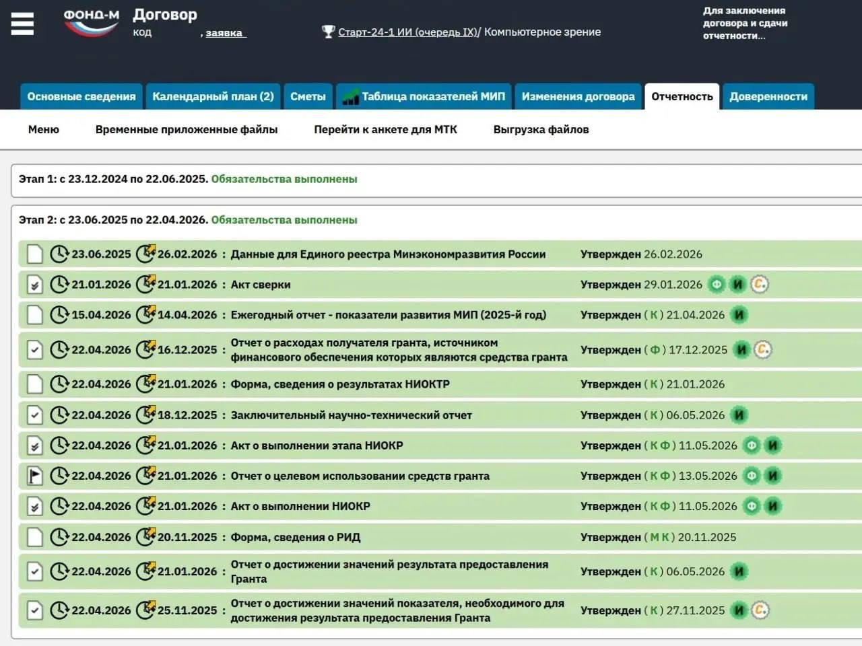Click orange С badge in Акт сверки row

click(760, 285)
